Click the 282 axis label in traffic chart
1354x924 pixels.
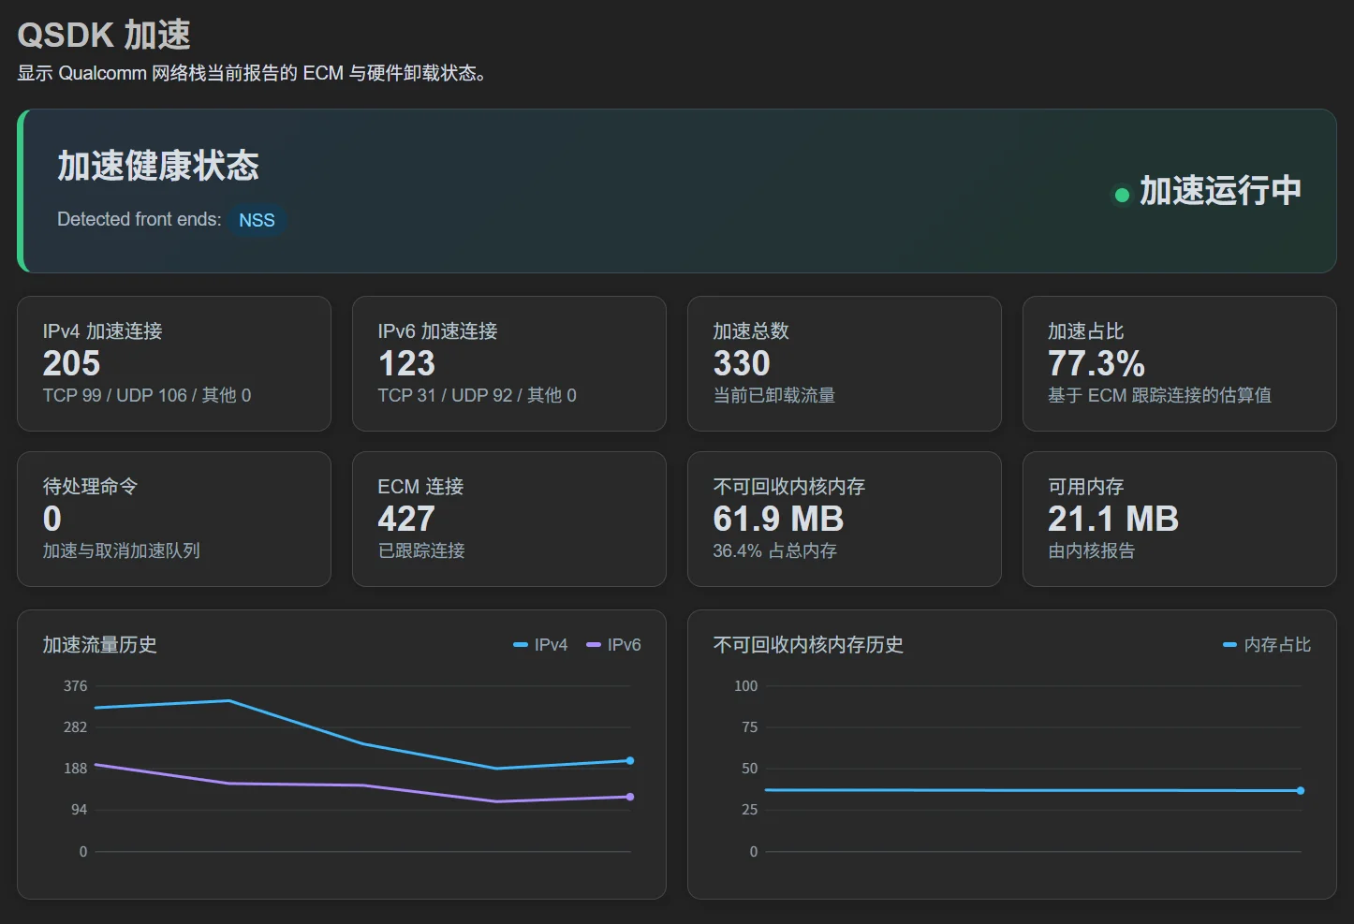[x=76, y=727]
